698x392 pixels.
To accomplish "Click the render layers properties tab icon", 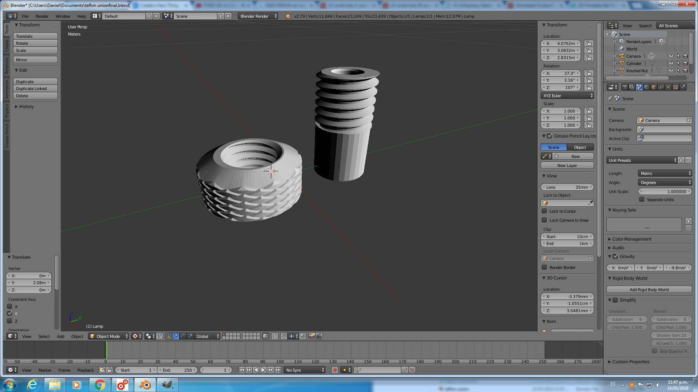I will pos(632,87).
